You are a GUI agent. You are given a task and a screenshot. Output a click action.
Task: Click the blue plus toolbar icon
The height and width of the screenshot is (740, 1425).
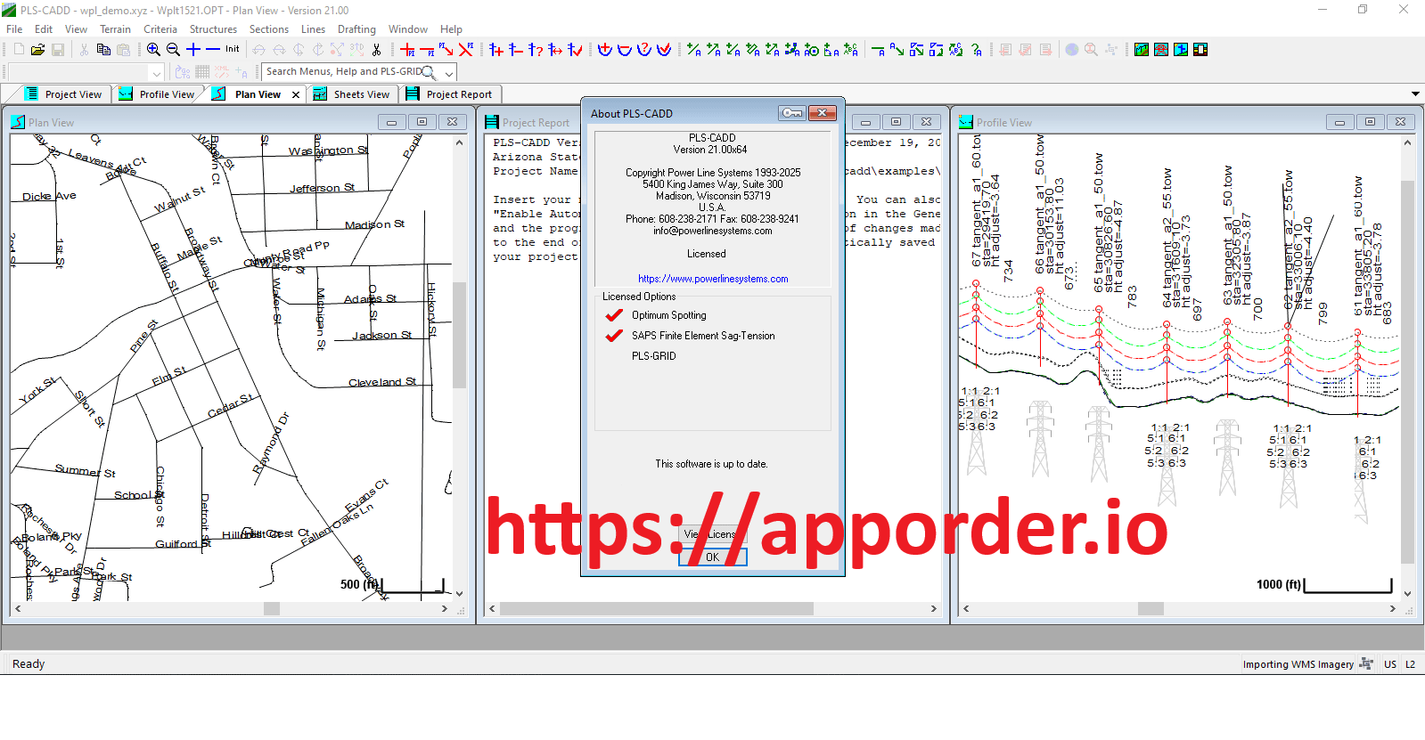tap(193, 50)
